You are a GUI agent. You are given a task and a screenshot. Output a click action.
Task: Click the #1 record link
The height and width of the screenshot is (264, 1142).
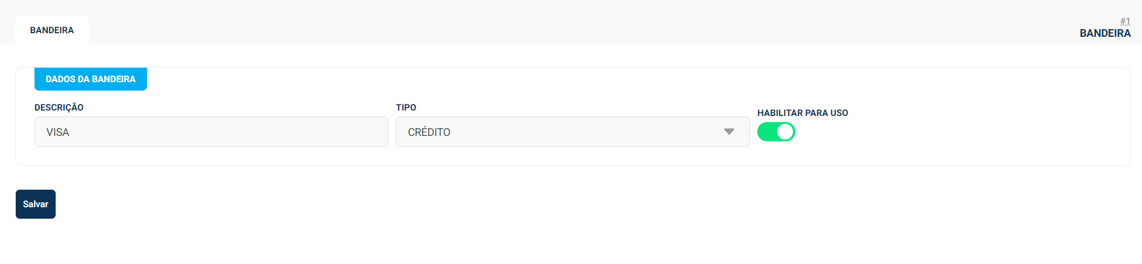1124,21
